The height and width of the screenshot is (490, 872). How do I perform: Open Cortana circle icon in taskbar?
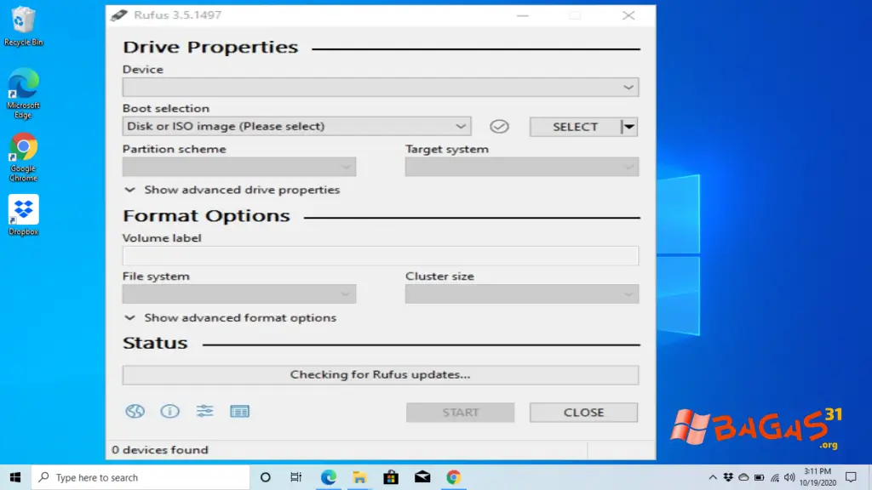(x=266, y=477)
